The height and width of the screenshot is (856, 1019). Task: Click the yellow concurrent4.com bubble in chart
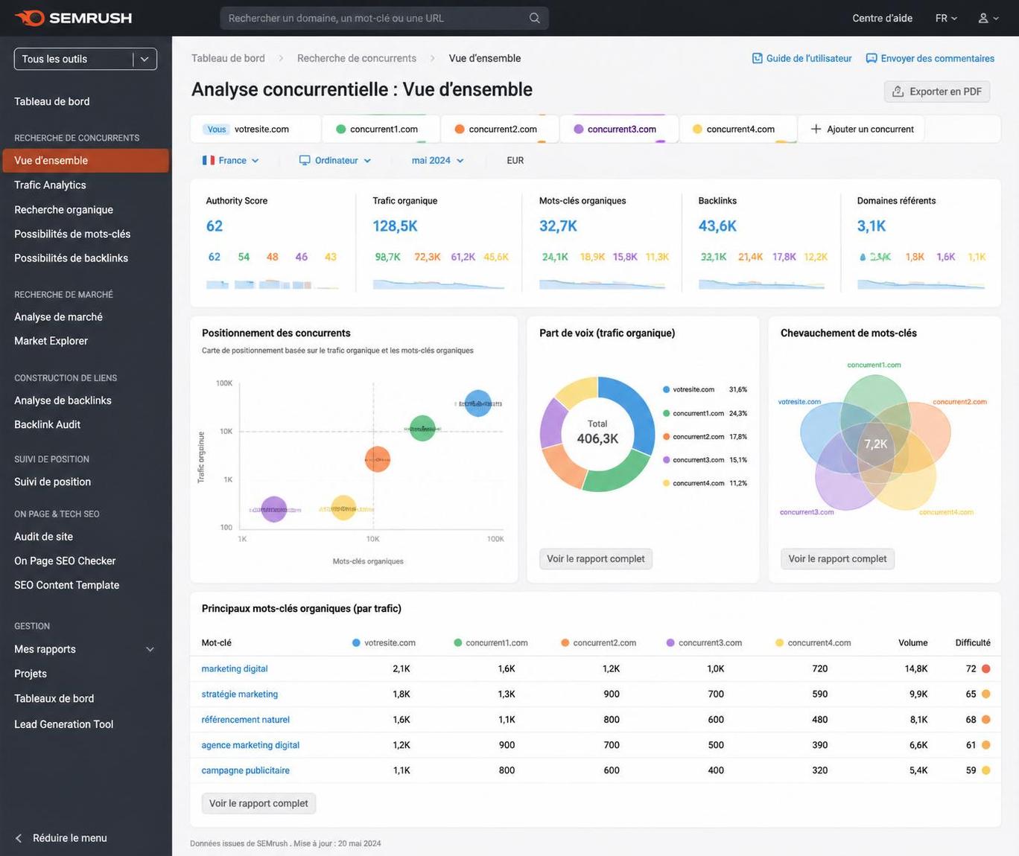(343, 508)
